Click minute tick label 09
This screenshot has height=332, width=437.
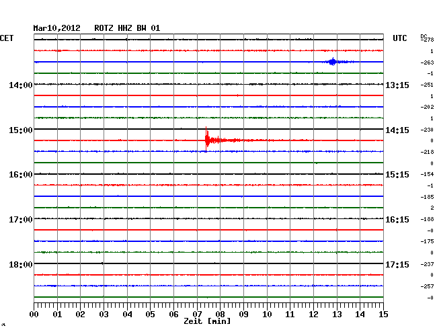pyautogui.click(x=243, y=314)
